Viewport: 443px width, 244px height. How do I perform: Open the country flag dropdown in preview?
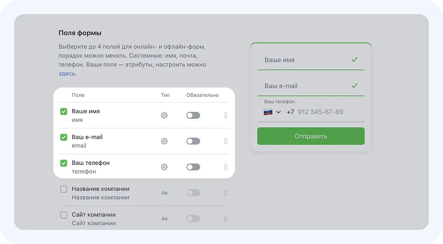(x=272, y=112)
